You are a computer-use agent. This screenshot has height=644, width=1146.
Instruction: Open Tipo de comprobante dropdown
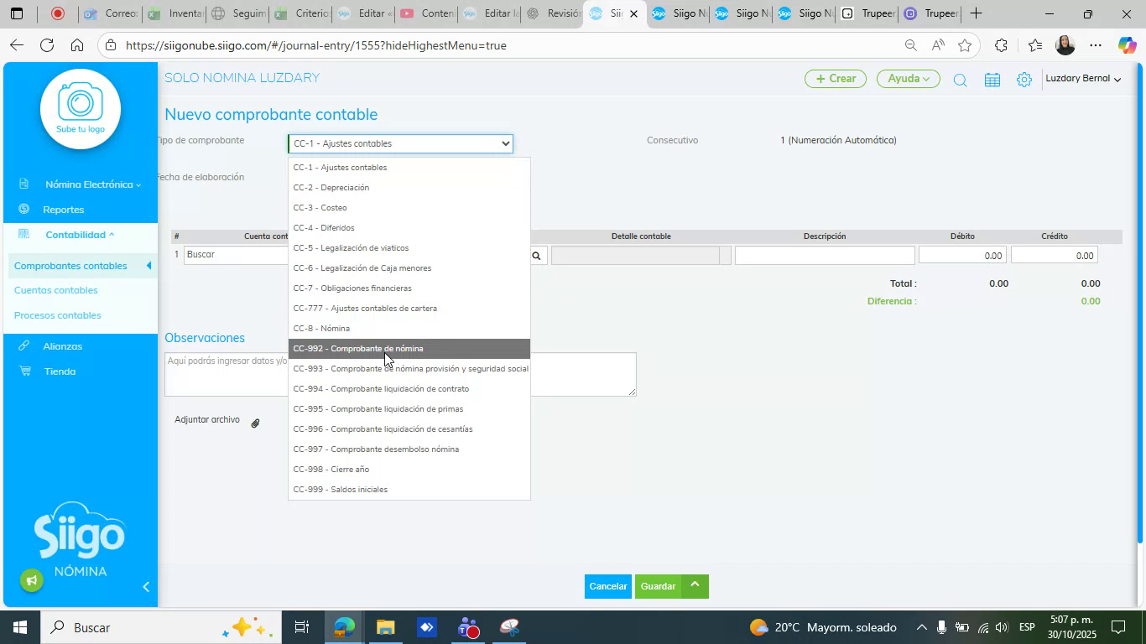[400, 143]
